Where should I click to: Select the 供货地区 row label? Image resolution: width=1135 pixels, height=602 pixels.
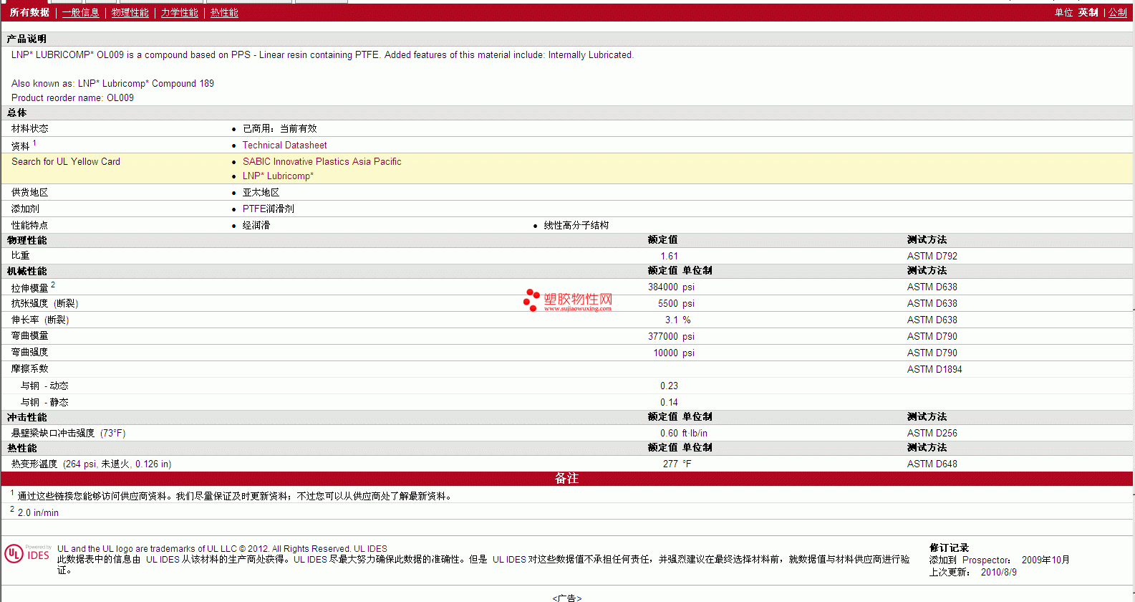click(30, 193)
